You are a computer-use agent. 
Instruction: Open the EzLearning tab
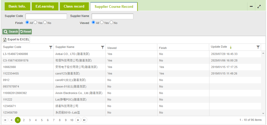pyautogui.click(x=45, y=7)
